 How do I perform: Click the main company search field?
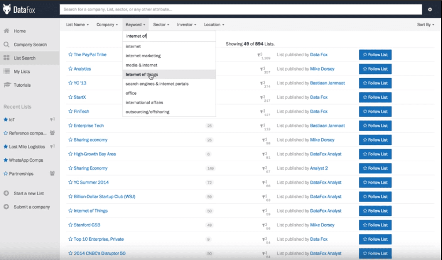tap(241, 9)
